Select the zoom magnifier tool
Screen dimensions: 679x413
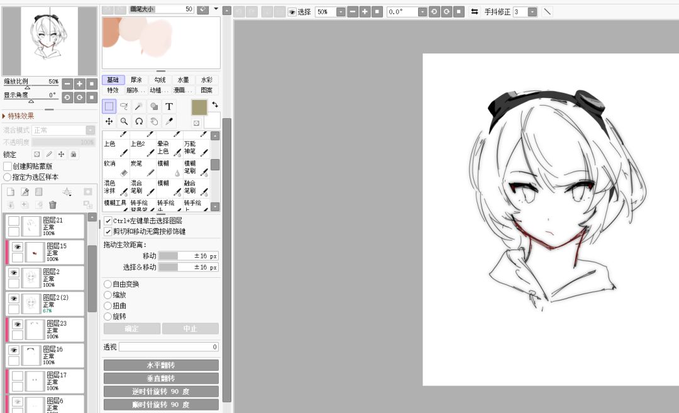pos(124,122)
